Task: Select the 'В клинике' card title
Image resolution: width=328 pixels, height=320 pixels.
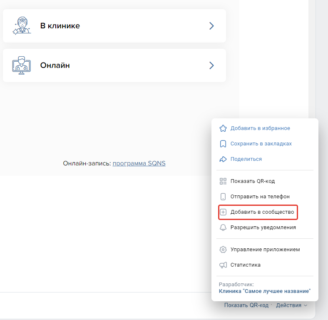Action: click(60, 26)
